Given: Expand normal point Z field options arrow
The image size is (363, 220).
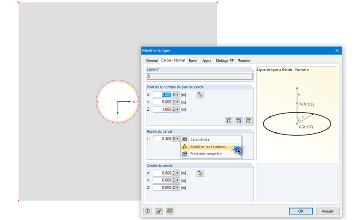Looking at the screenshot, I should 178,109.
